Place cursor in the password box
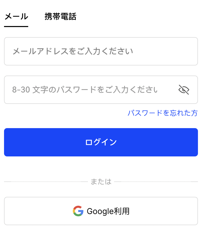 [101, 90]
